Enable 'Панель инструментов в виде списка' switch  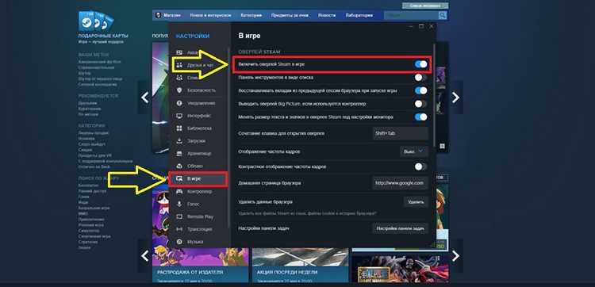click(x=420, y=78)
